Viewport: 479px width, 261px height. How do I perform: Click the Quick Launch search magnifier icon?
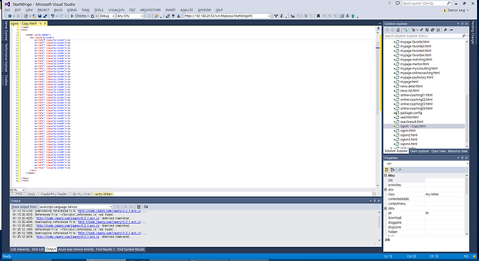pyautogui.click(x=448, y=3)
